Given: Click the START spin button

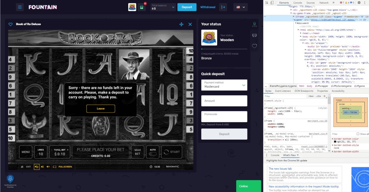Looking at the screenshot, I should (172, 152).
